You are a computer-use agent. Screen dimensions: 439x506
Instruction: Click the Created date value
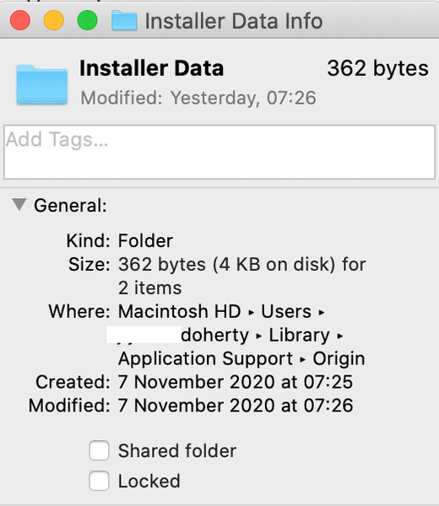tap(236, 382)
